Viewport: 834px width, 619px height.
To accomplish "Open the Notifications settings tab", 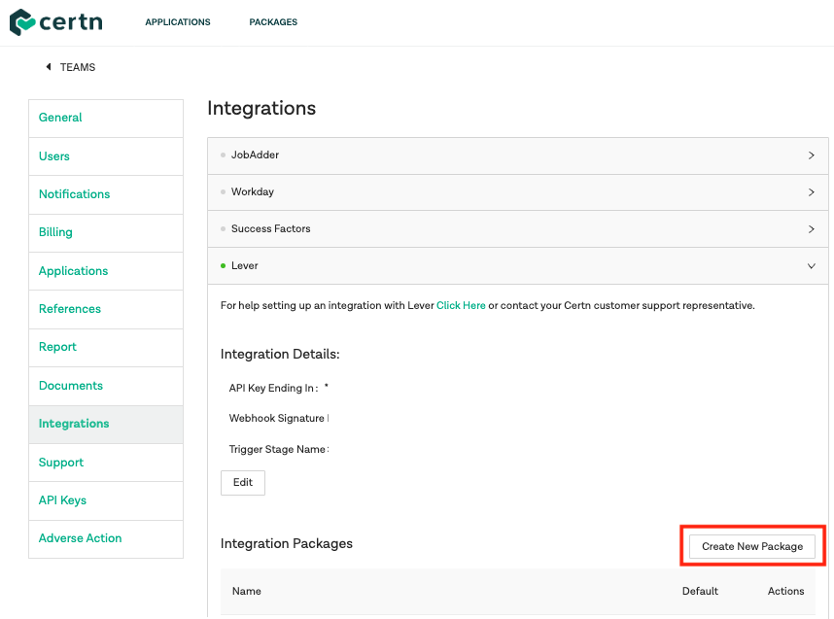I will click(x=106, y=194).
